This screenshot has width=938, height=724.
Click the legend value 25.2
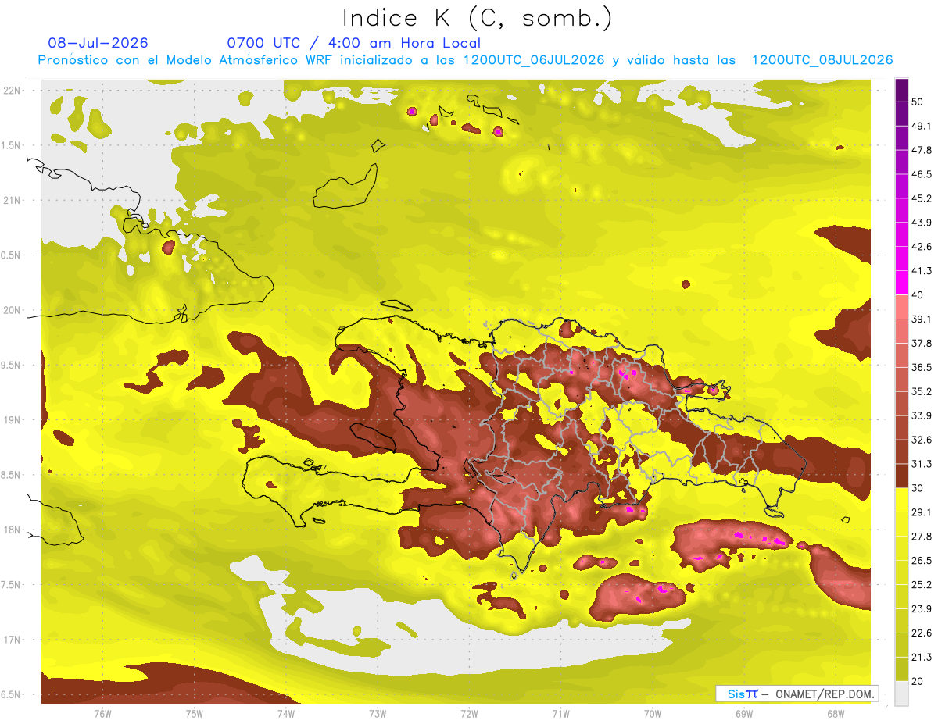[x=921, y=584]
